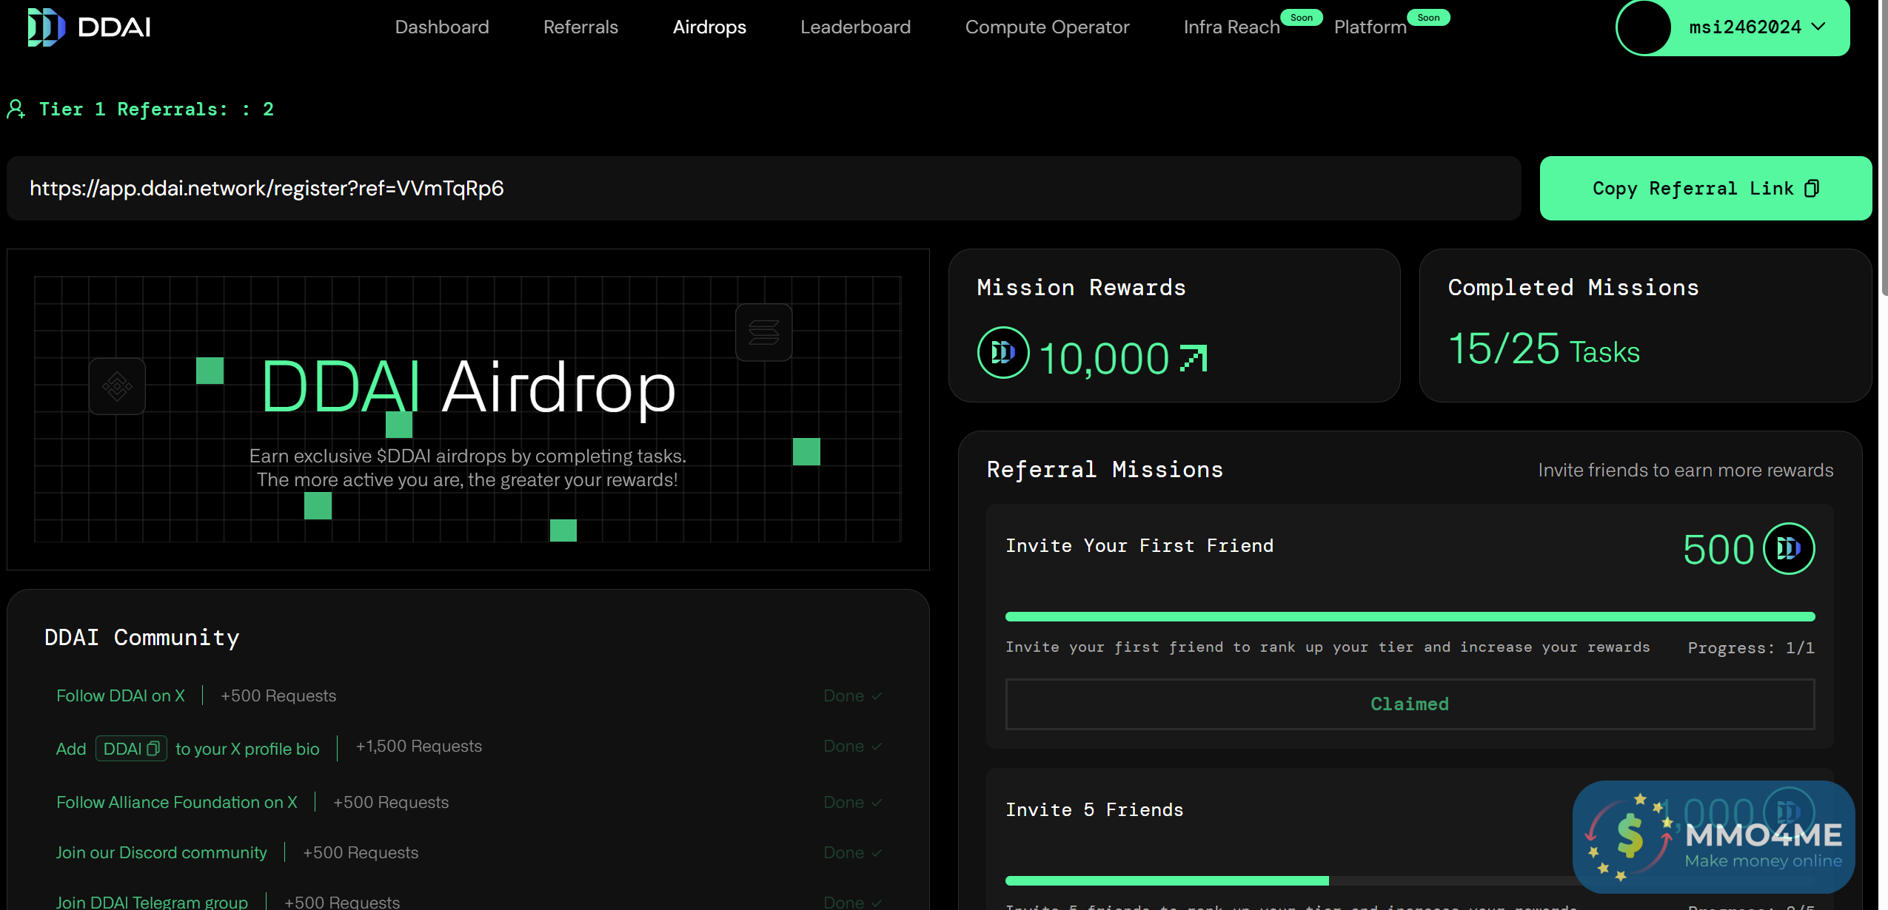
Task: Click the Claimed button for first friend
Action: click(1409, 704)
